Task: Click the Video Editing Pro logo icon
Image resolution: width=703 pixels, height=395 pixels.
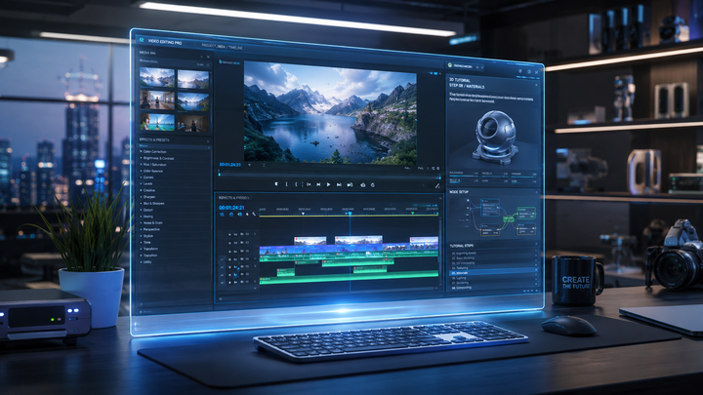Action: coord(142,40)
